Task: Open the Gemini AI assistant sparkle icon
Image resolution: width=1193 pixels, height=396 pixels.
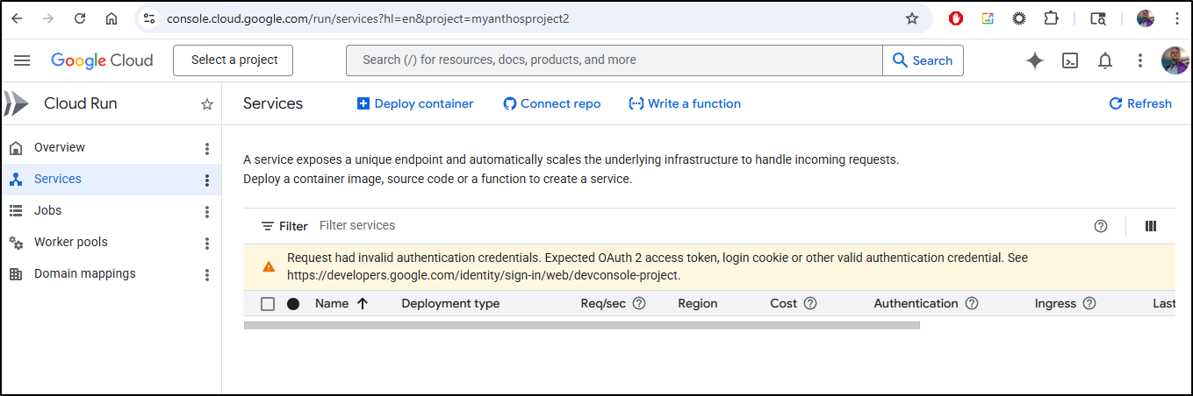Action: tap(1035, 60)
